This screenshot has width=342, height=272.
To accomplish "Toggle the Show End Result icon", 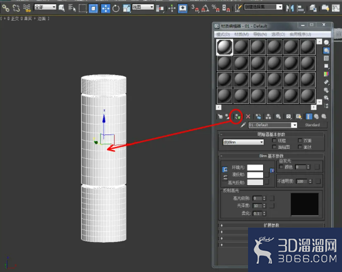I will (309, 116).
